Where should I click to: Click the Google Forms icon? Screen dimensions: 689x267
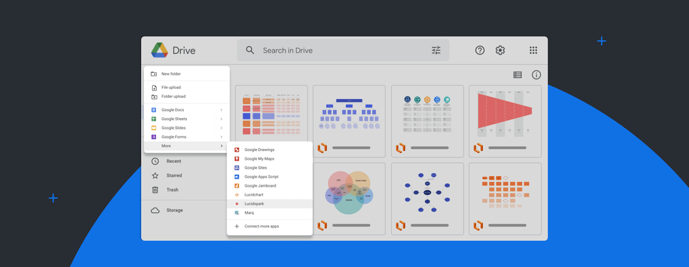tap(154, 137)
